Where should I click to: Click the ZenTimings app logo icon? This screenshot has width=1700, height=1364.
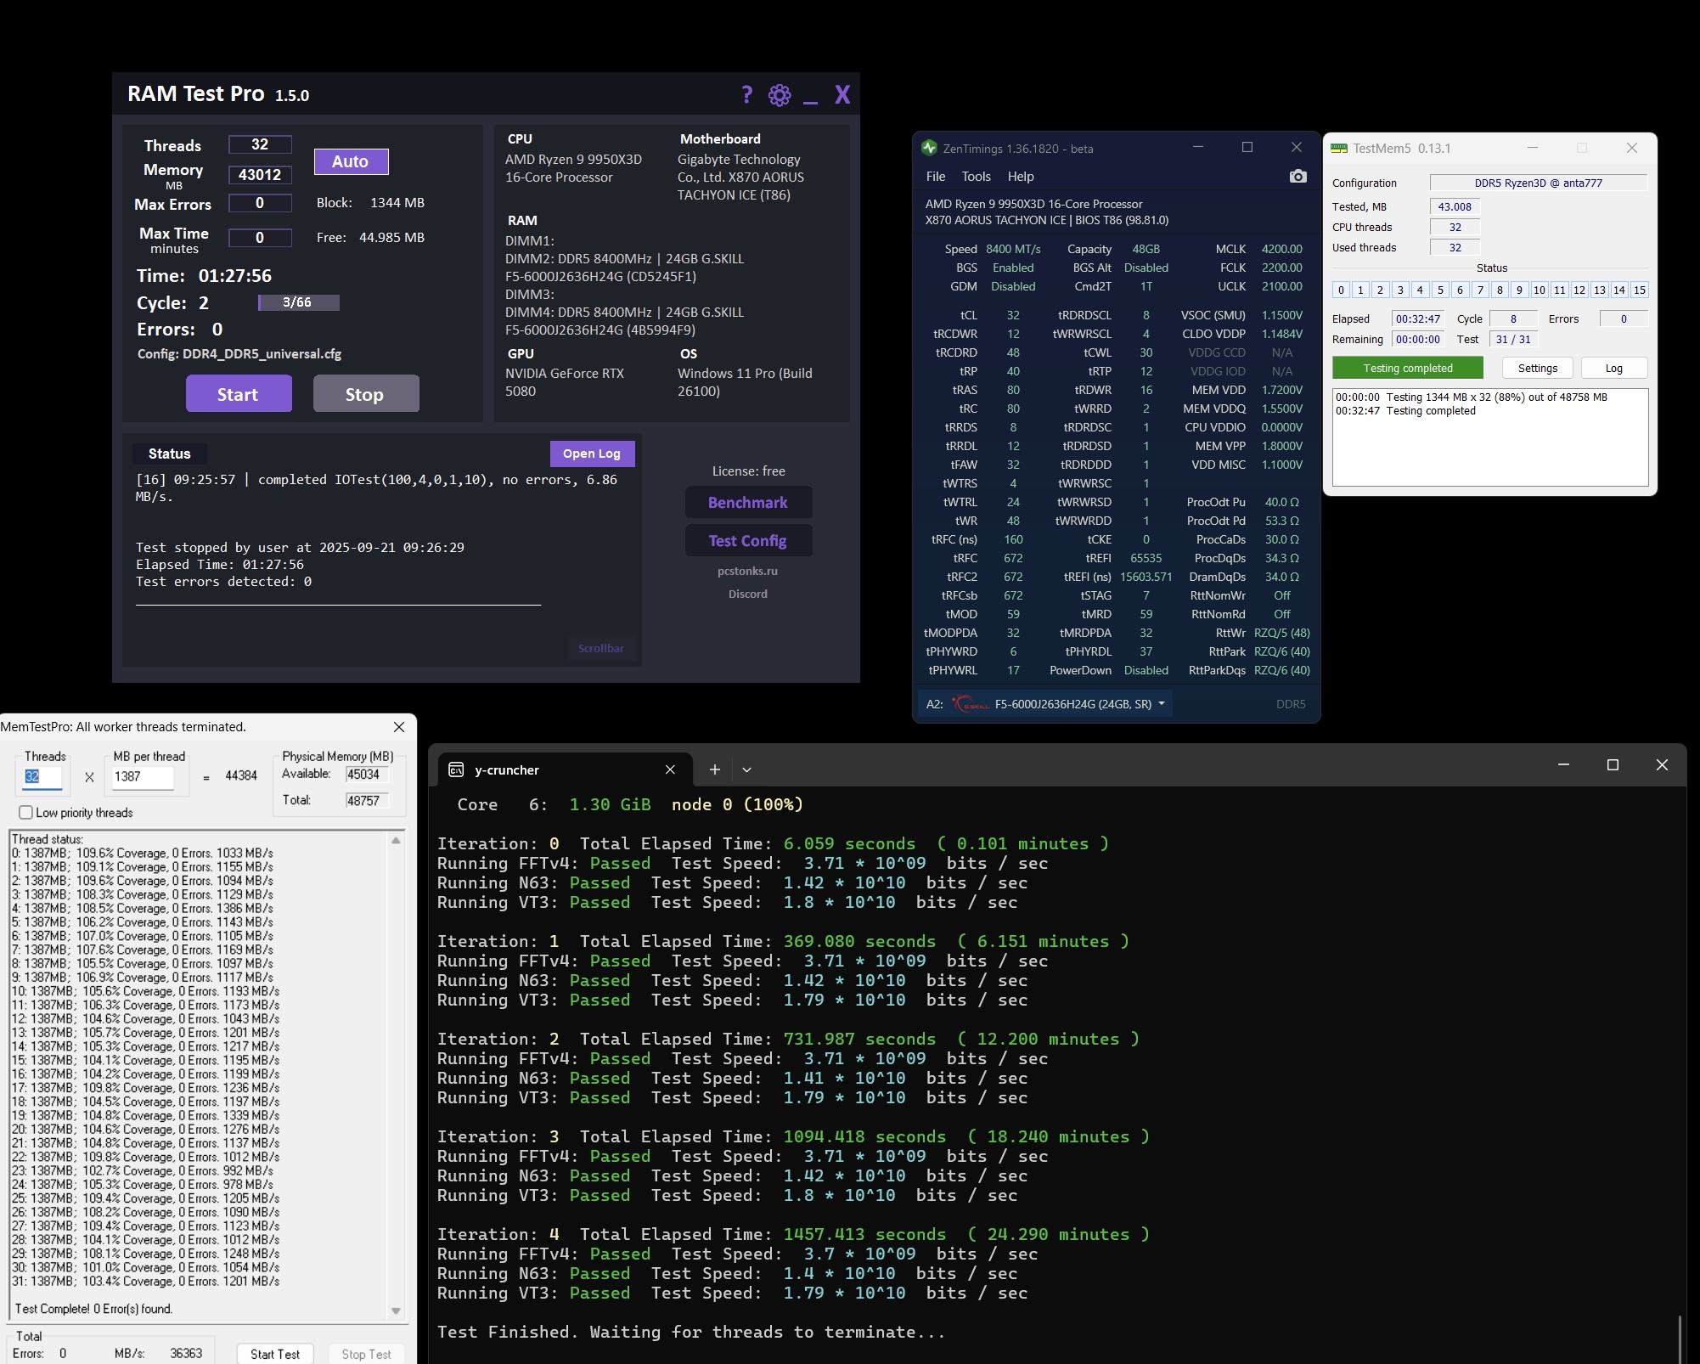tap(929, 148)
